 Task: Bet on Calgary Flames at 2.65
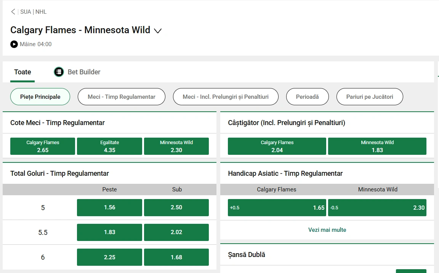tap(43, 146)
